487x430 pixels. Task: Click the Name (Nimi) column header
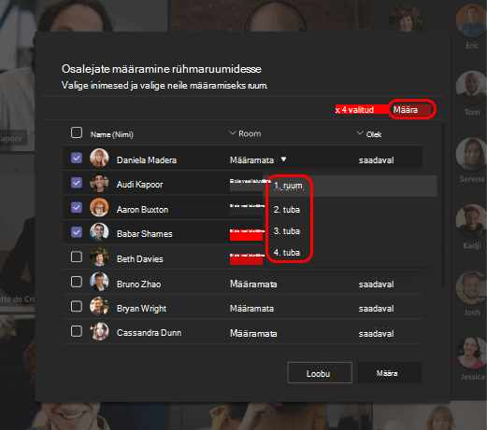click(x=112, y=134)
